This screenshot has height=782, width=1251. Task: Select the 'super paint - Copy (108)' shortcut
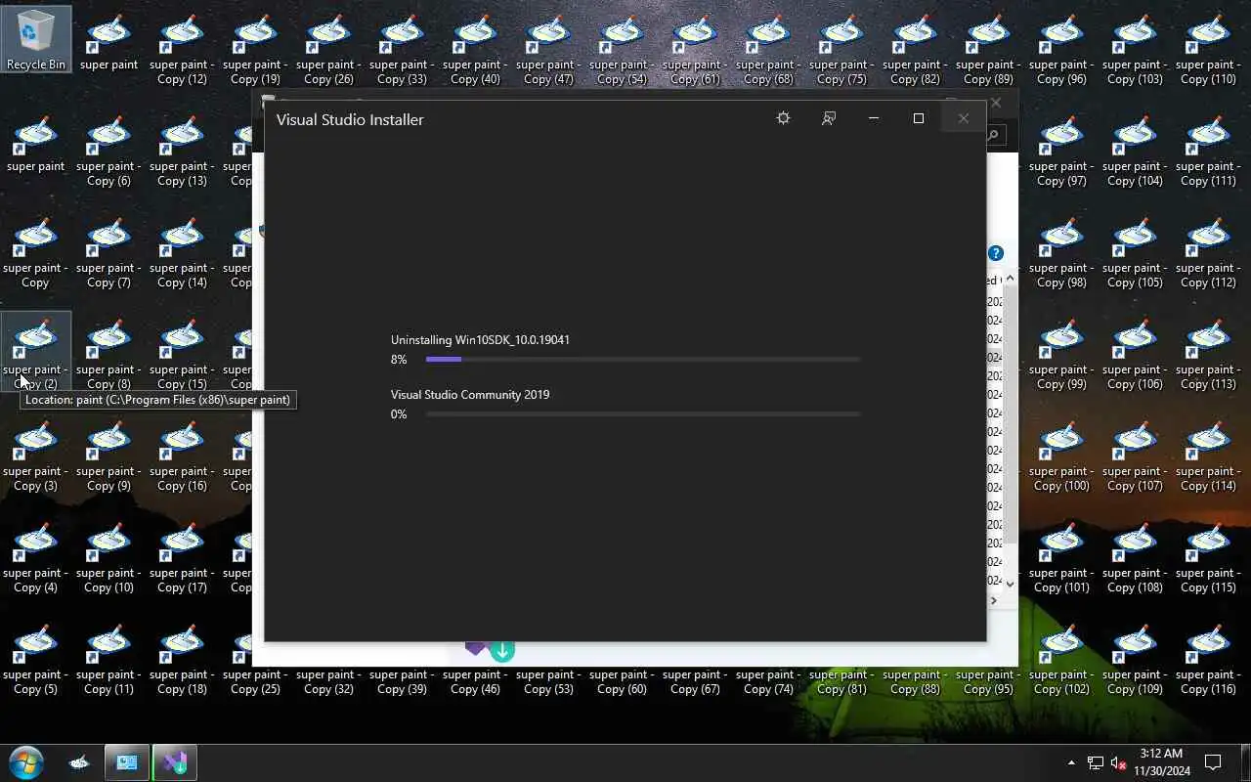(1135, 557)
